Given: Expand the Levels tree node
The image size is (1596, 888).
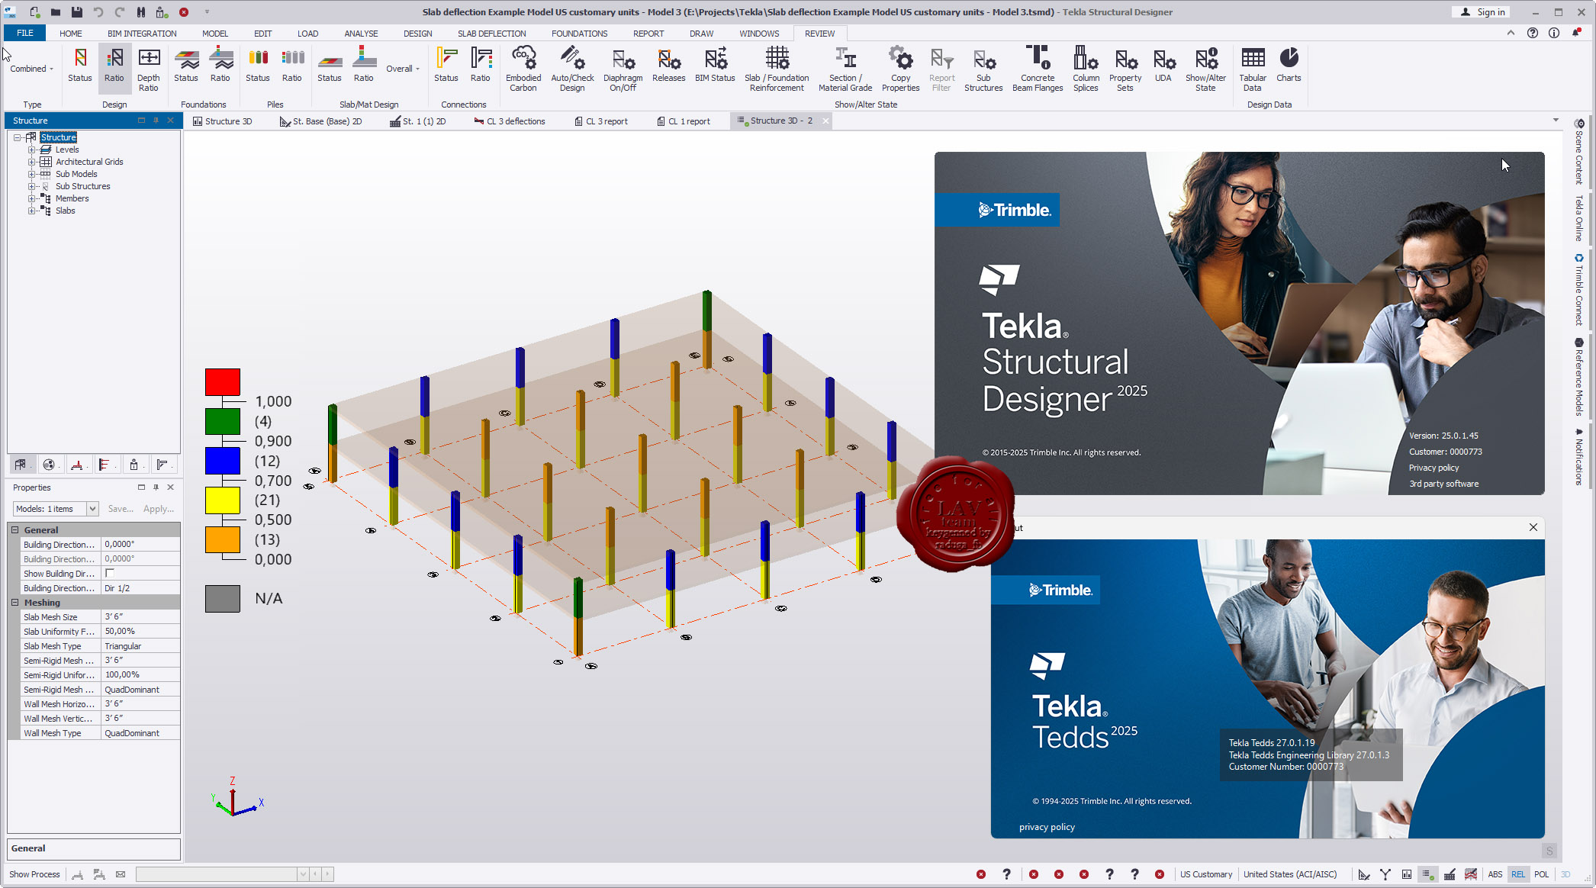Looking at the screenshot, I should (32, 150).
